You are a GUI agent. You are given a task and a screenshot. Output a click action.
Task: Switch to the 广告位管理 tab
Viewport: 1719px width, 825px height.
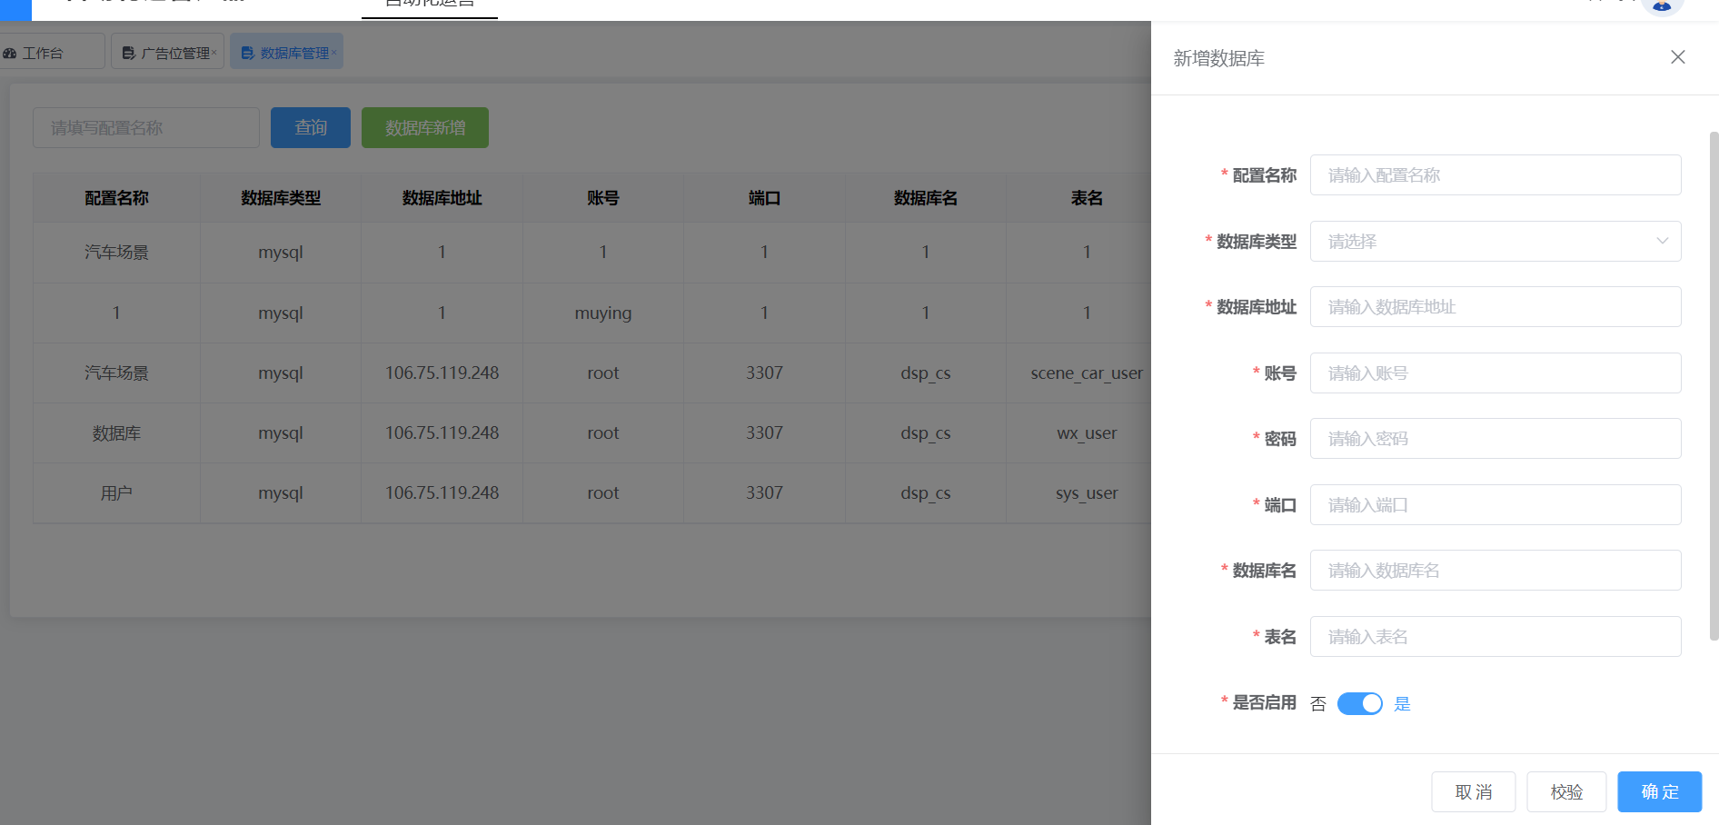[x=167, y=52]
